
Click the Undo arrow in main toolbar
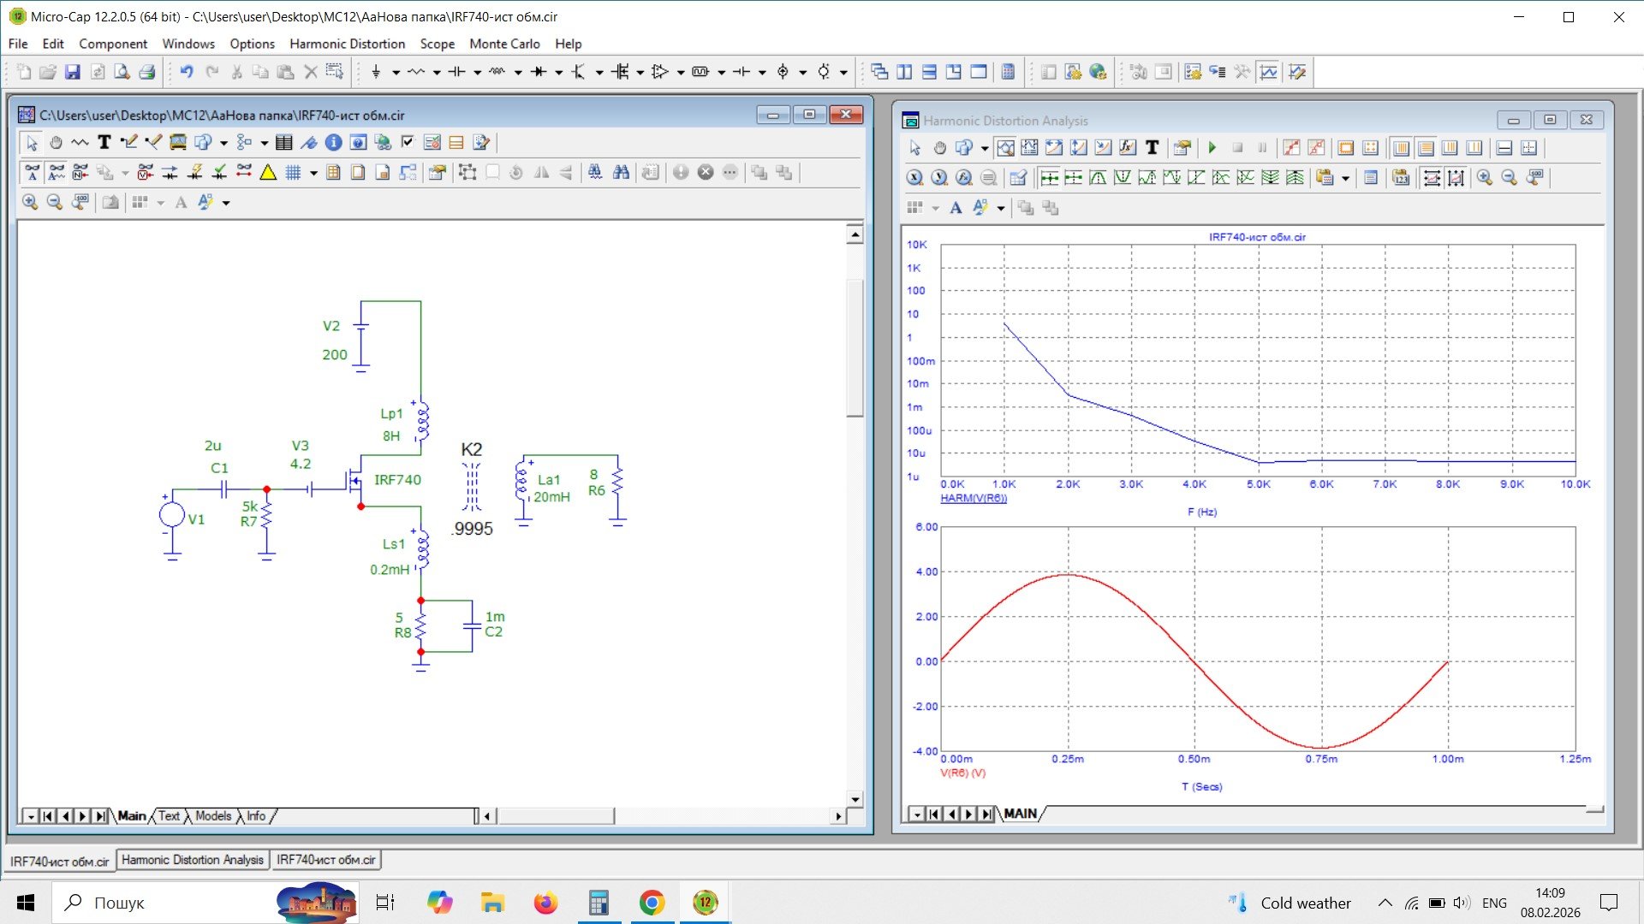pos(186,72)
